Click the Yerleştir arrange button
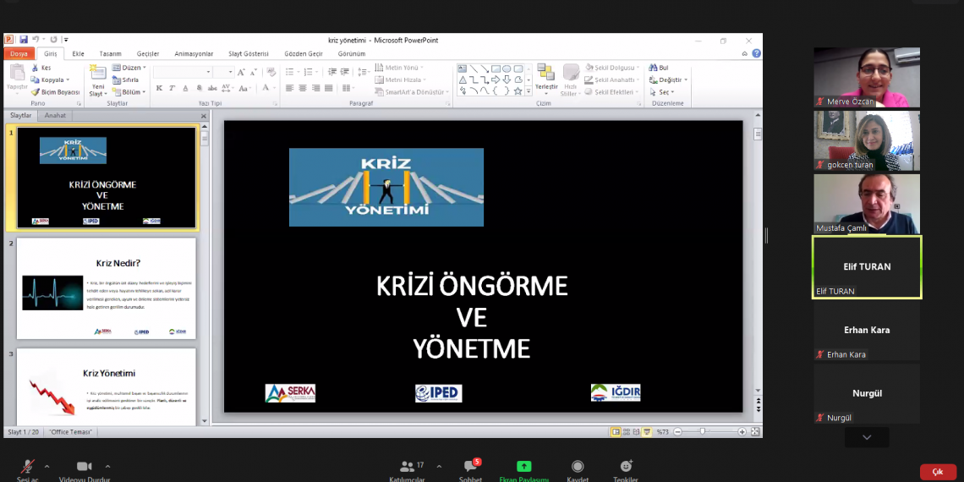Screen dimensions: 964x482 [x=546, y=79]
